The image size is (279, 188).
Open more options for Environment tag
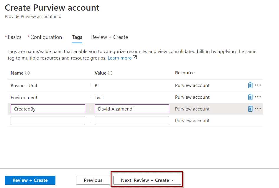pos(258,97)
